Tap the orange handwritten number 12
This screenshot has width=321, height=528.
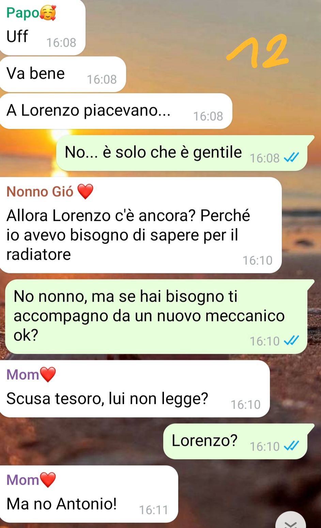[x=258, y=51]
